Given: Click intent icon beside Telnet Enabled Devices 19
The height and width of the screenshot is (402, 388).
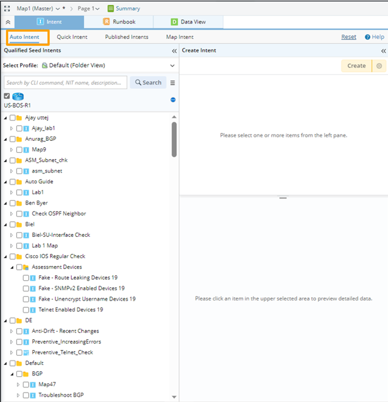Looking at the screenshot, I should [x=33, y=310].
